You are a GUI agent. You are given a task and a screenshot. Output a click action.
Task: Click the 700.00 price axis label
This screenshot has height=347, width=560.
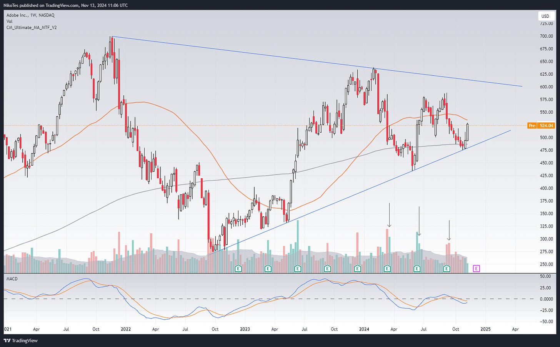(x=546, y=36)
